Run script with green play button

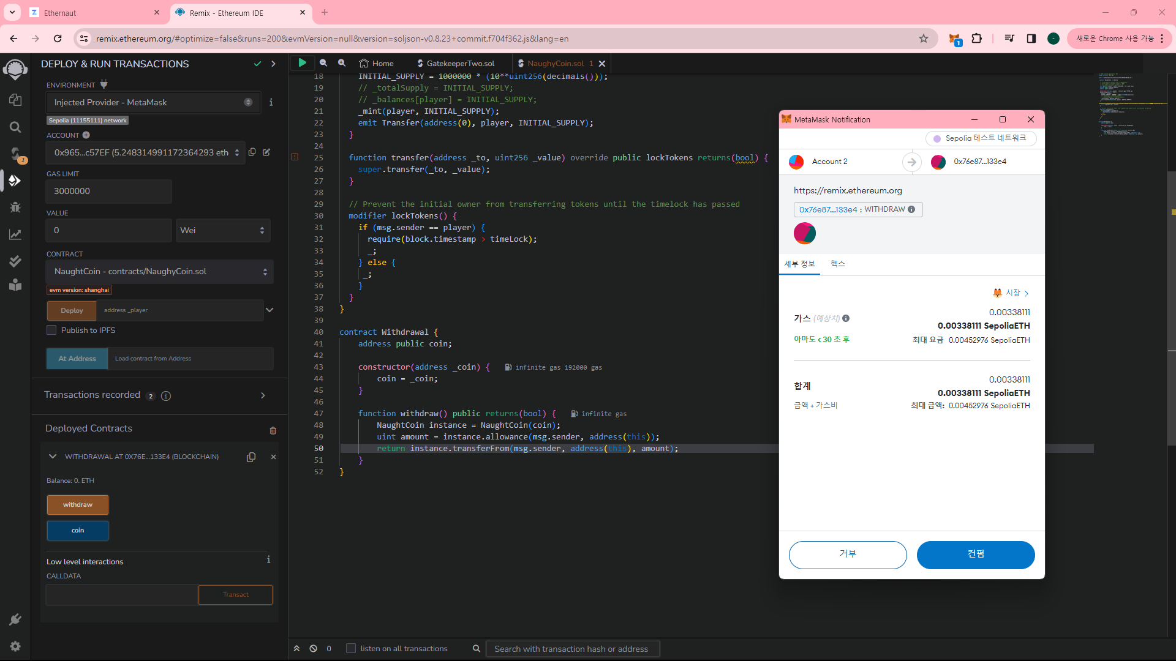[x=302, y=62]
